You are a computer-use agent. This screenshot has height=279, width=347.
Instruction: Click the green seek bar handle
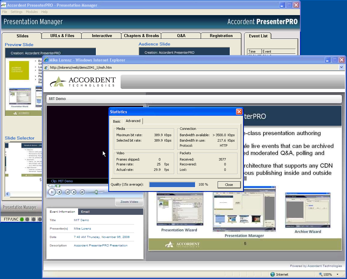coord(58,186)
